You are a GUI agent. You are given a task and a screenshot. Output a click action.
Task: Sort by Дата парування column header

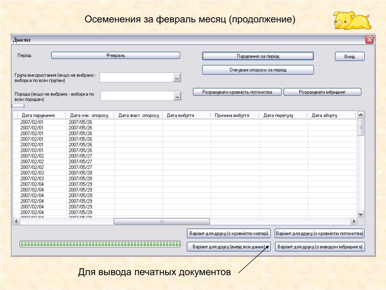[x=41, y=116]
